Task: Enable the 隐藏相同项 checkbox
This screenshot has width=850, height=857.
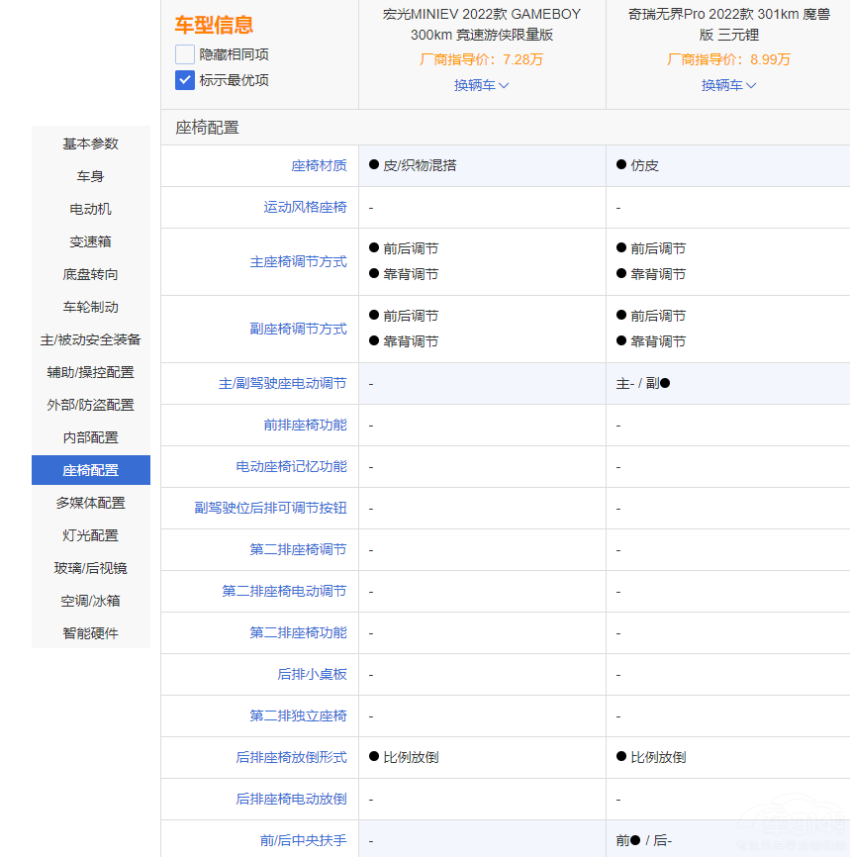Action: coord(185,54)
